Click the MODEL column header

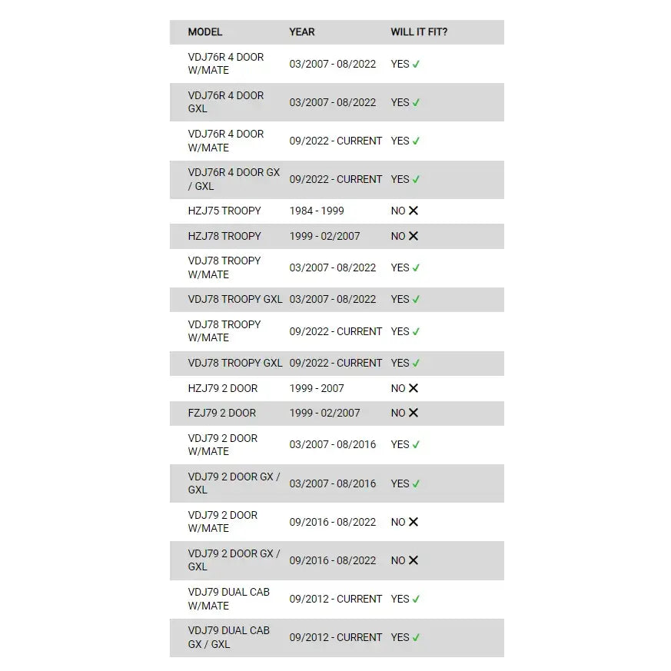pos(205,32)
